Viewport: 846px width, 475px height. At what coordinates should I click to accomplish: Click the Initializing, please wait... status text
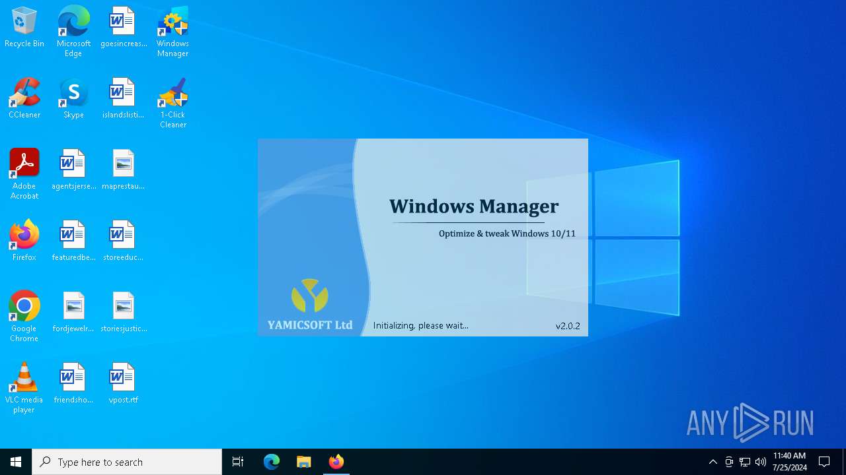click(420, 325)
